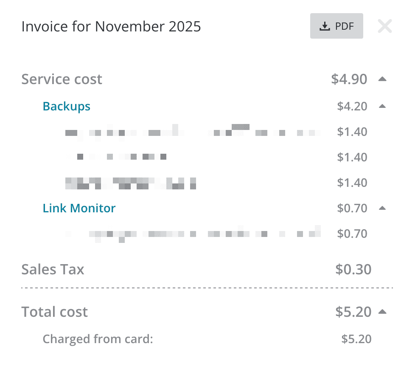Screen dimensions: 415x372
Task: Click the Sales Tax label
Action: point(53,270)
